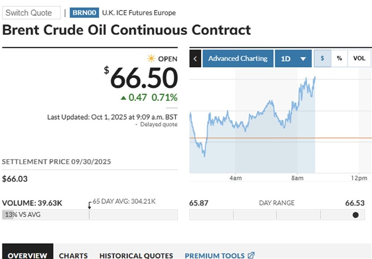Click the sun icon beside OPEN status

[151, 59]
